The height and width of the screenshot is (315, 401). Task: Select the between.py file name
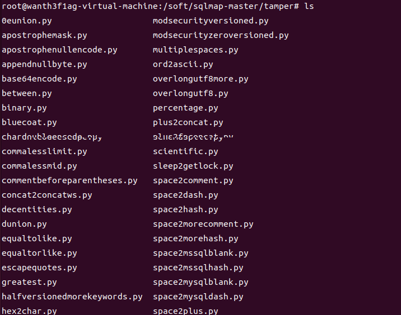click(x=27, y=93)
